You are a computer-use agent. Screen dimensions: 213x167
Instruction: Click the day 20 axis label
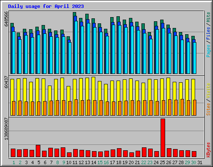[x=131, y=162]
